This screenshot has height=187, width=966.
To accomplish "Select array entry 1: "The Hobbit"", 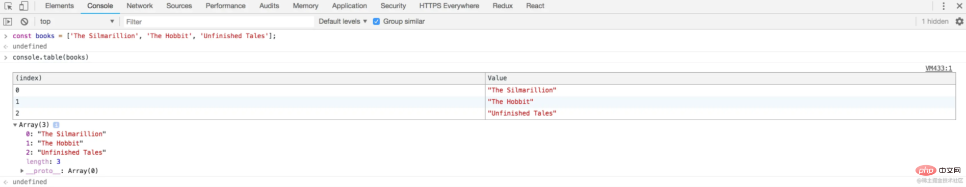I will (x=55, y=143).
